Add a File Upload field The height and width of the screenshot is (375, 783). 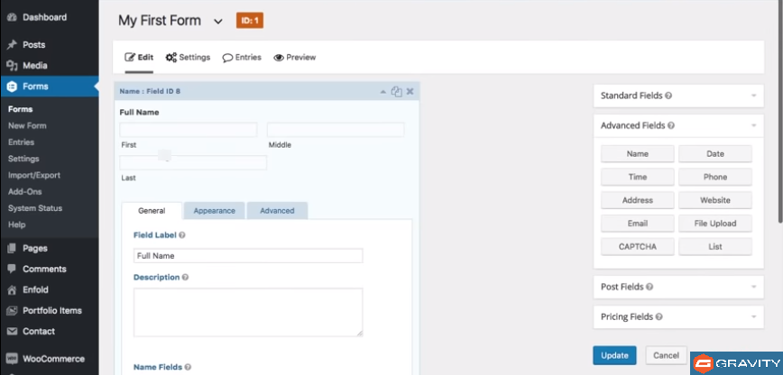click(714, 224)
